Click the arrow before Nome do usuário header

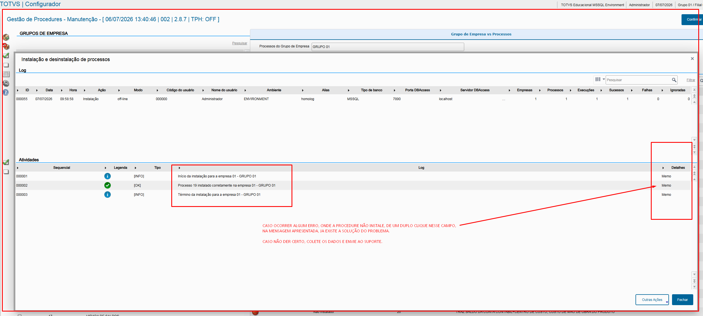(x=203, y=90)
